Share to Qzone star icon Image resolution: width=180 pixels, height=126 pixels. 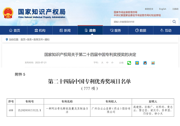click(137, 63)
